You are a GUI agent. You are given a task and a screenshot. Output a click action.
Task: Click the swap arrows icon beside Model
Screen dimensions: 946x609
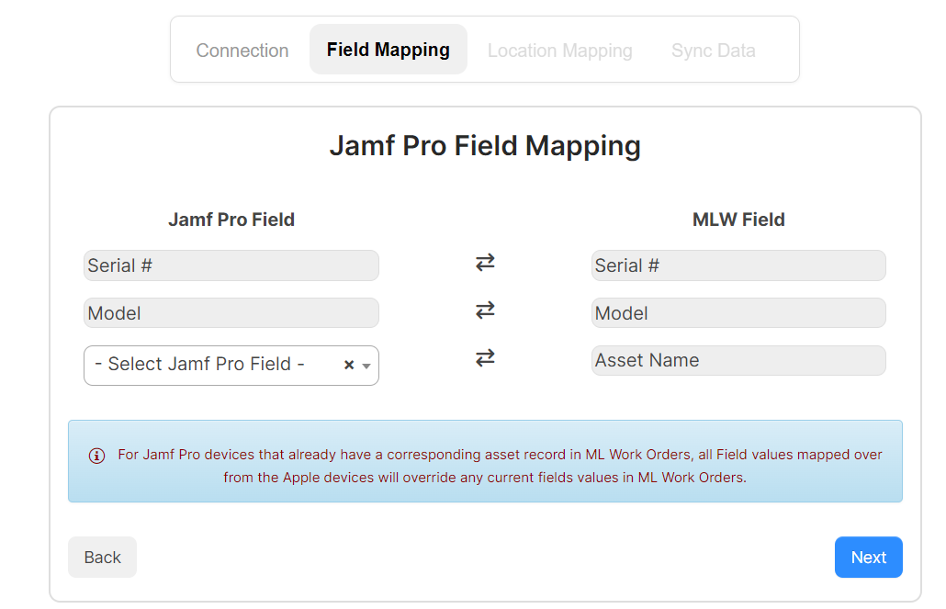(485, 310)
